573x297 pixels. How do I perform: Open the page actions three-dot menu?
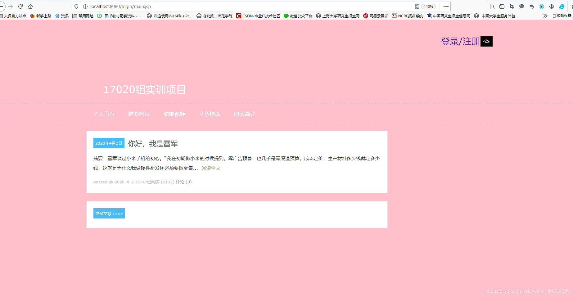(446, 7)
